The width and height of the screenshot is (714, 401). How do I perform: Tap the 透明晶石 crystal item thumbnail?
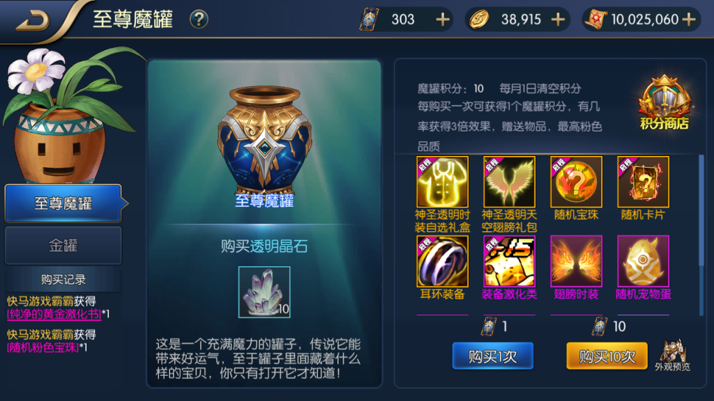pos(264,292)
